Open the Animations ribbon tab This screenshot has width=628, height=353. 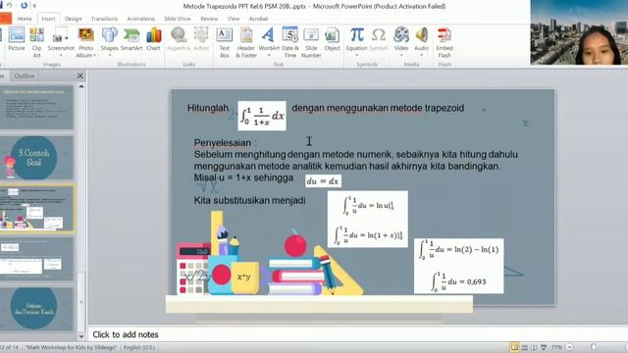point(140,19)
